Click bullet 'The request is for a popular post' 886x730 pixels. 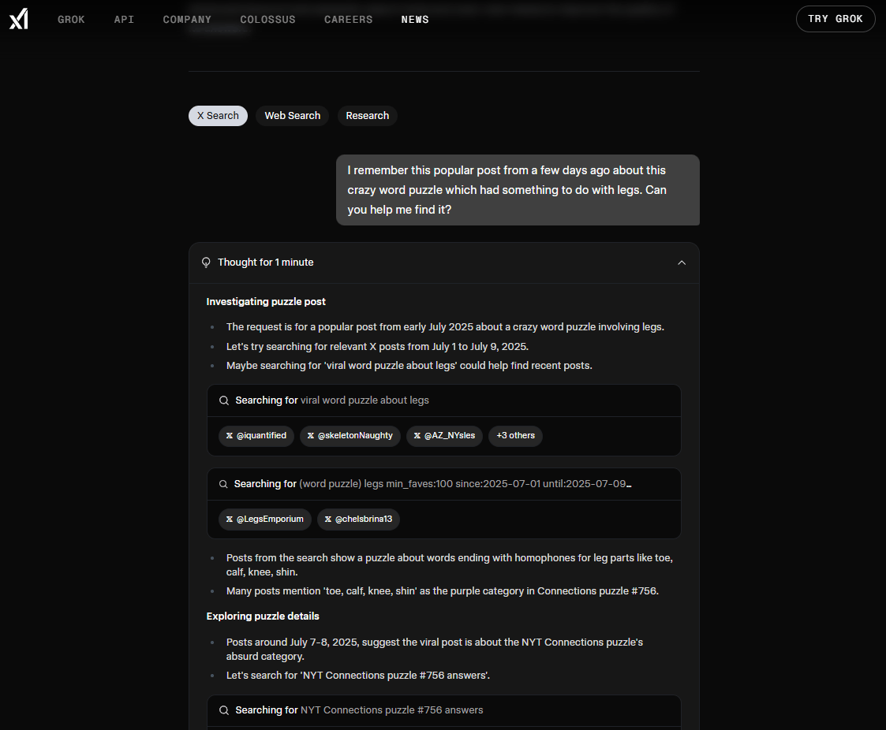pos(445,327)
